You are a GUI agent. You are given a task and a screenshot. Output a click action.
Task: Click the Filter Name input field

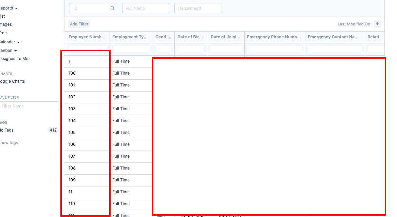coord(29,105)
